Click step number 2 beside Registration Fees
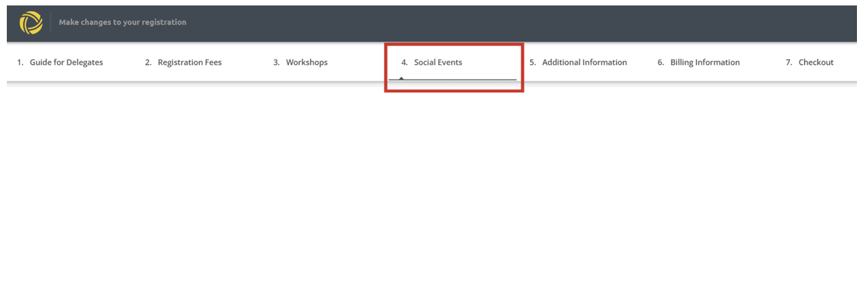Screen dimensions: 859x296 tap(149, 63)
